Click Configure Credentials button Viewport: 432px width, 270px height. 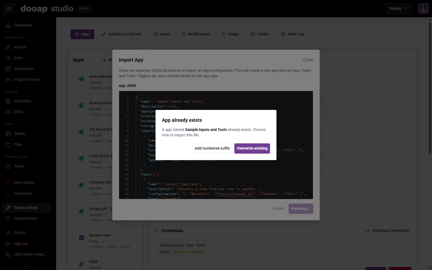click(388, 231)
